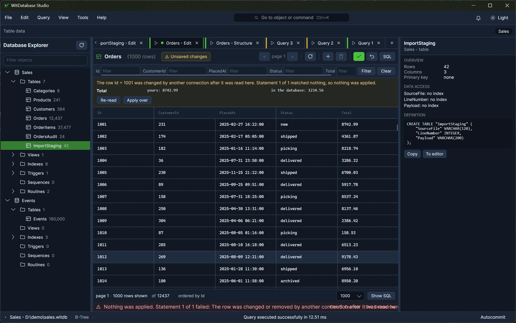516x323 pixels.
Task: Focus the Filter objects field
Action: coord(45,60)
